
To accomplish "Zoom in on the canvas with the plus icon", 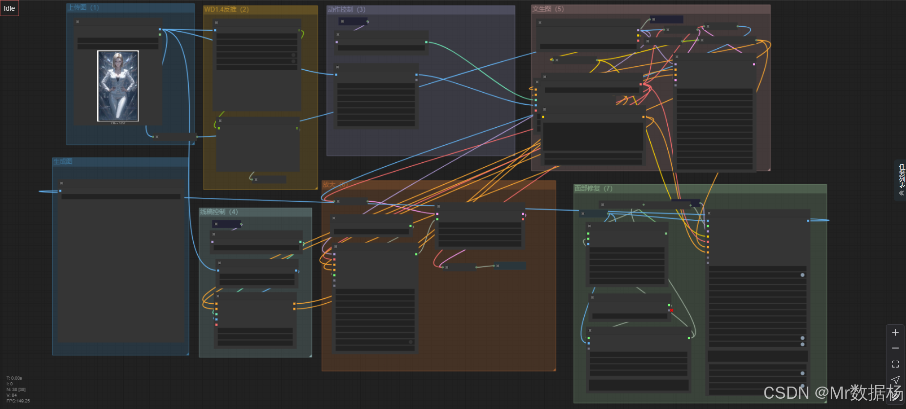I will 895,332.
